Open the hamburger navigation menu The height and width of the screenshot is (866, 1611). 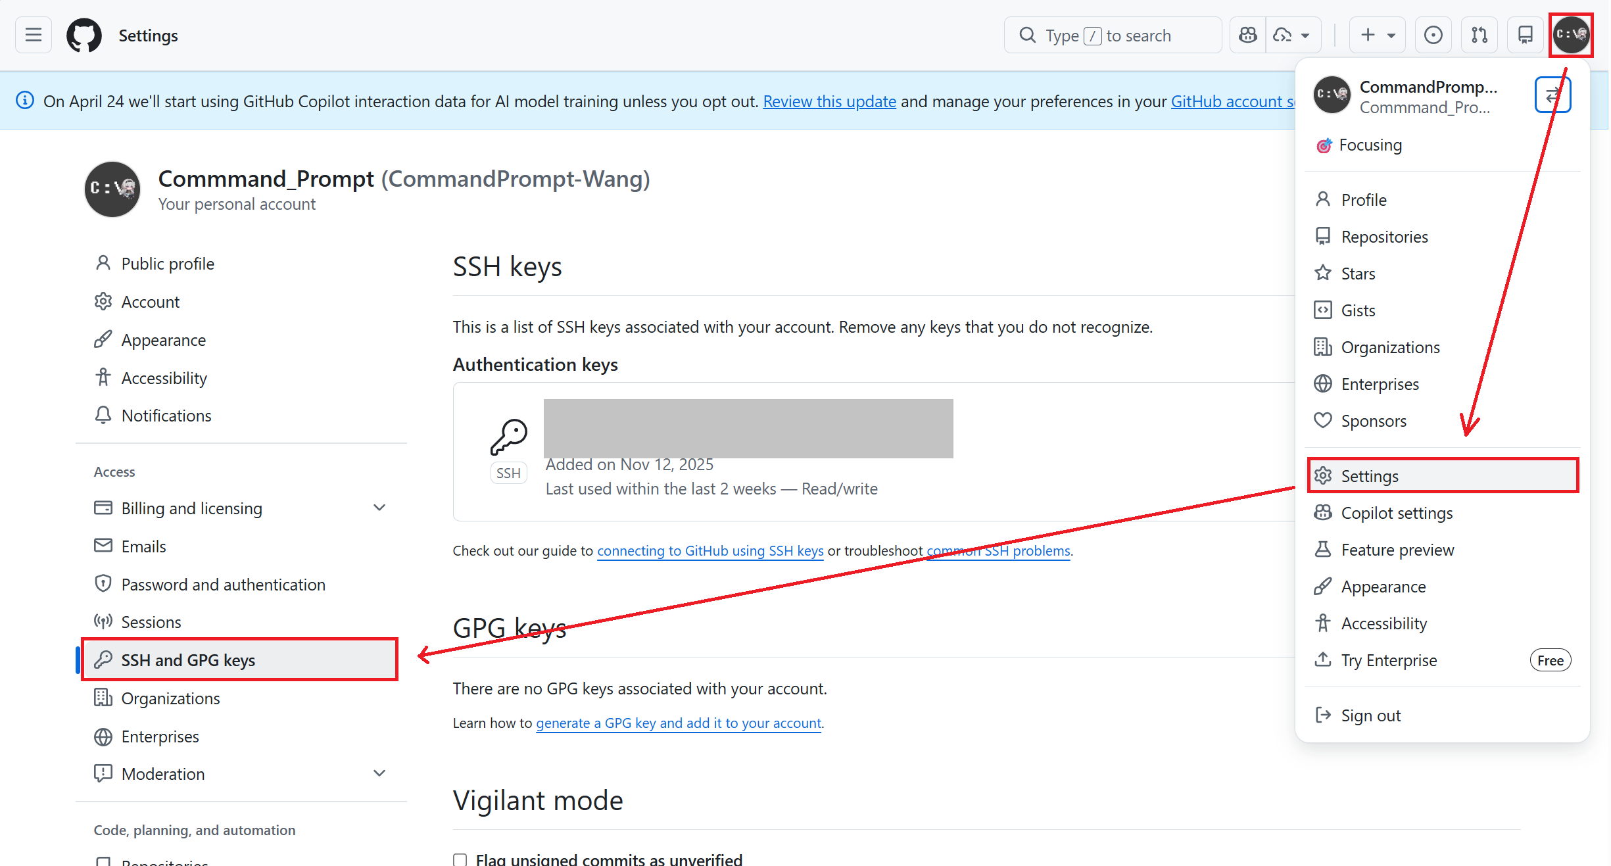[33, 35]
